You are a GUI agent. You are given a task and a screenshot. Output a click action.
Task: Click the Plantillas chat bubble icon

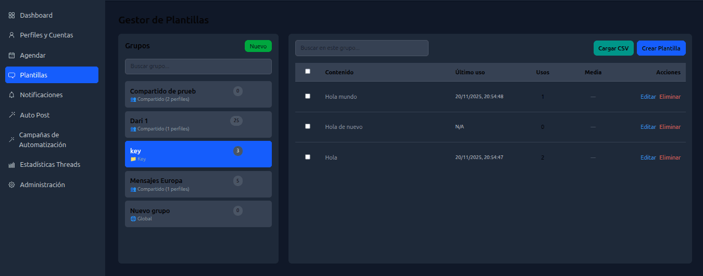pos(11,75)
